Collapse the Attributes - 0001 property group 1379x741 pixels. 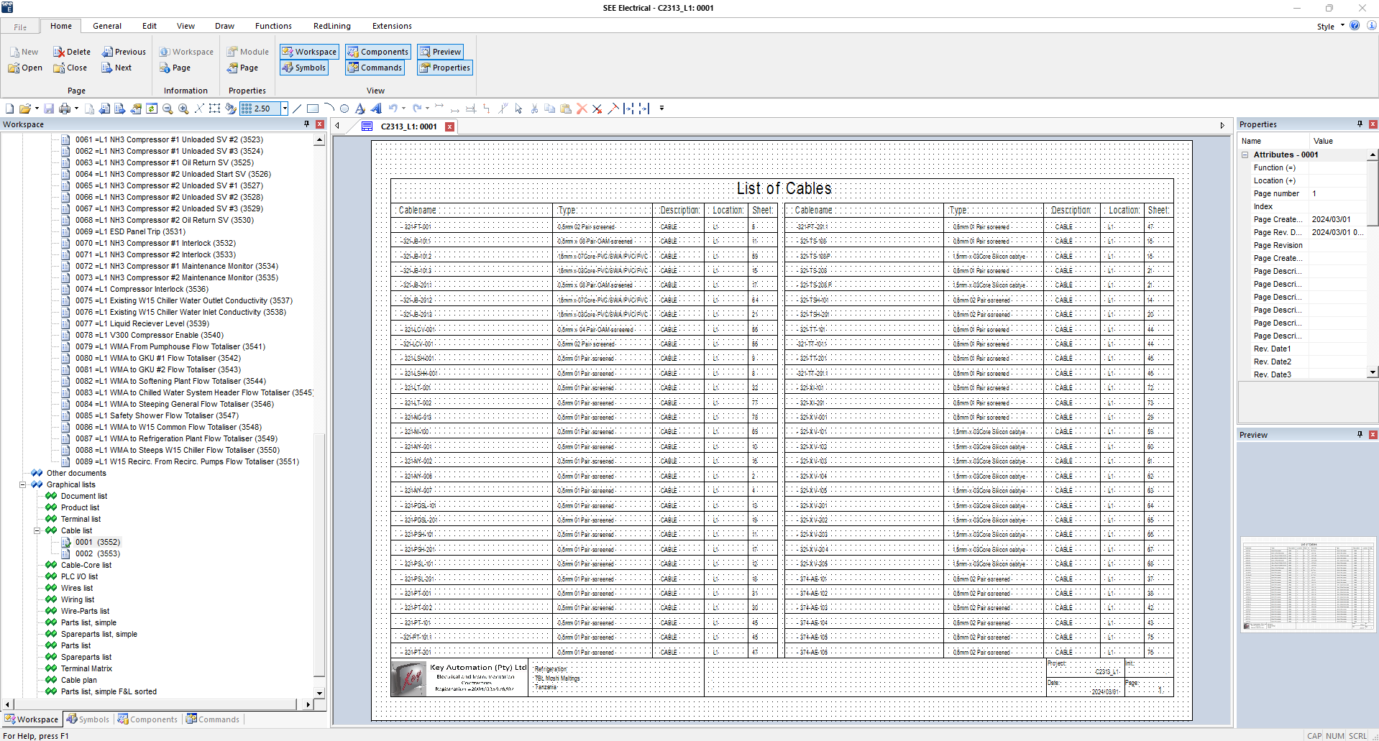[x=1245, y=155]
